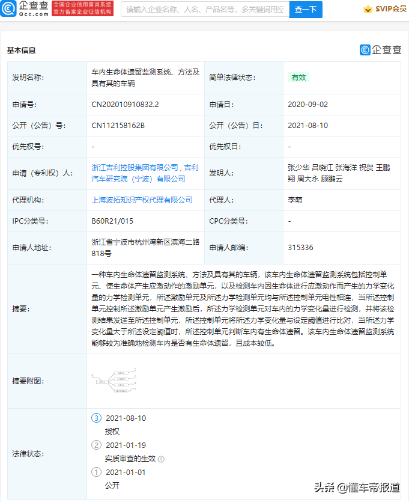Click the 公开 legal status entry
The height and width of the screenshot is (502, 409).
(x=112, y=486)
